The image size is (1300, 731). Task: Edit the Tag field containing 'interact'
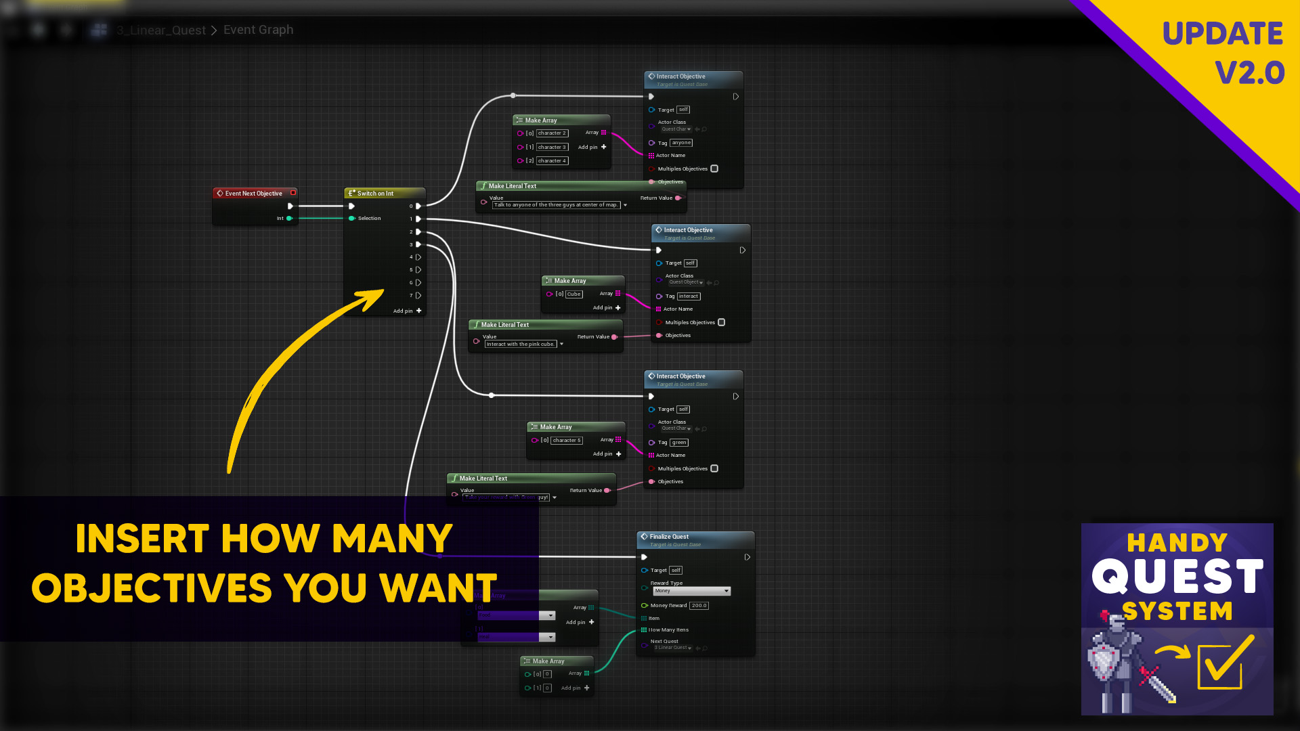point(689,296)
